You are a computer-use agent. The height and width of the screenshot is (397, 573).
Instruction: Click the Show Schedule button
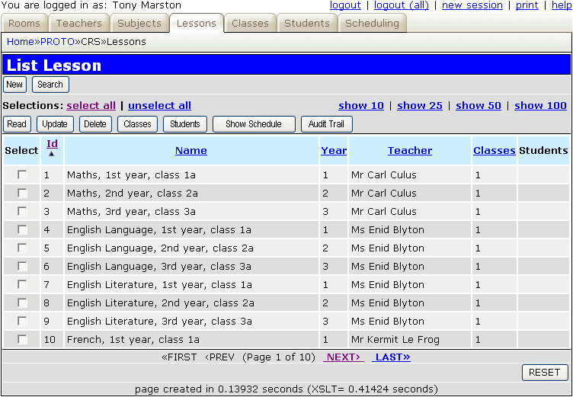253,124
